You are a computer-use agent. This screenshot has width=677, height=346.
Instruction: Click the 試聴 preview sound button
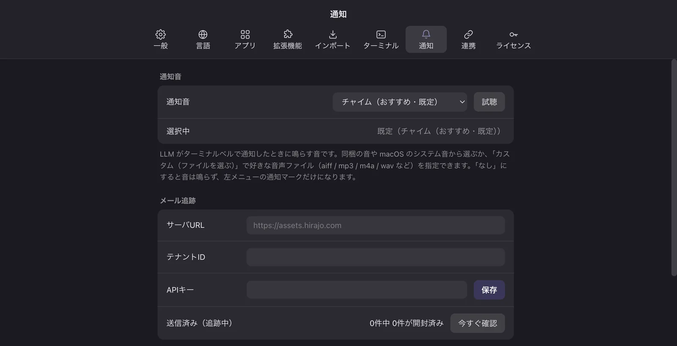pos(489,102)
